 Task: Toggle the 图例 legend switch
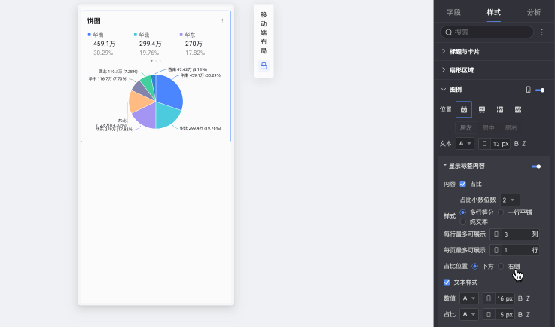(x=540, y=90)
